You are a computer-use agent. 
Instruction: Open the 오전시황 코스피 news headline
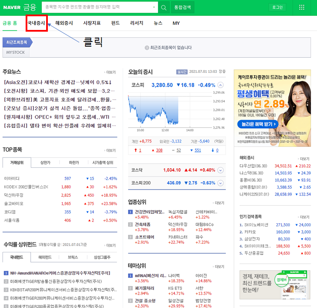[x=59, y=91]
